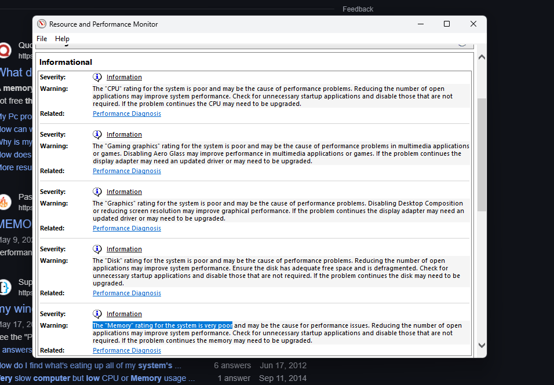Click Information severity label for Graphics entry
The image size is (554, 385).
pos(124,192)
